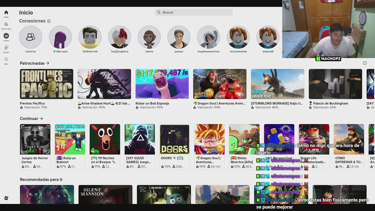375x211 pixels.
Task: Open juampa's avatar profile
Action: click(179, 37)
